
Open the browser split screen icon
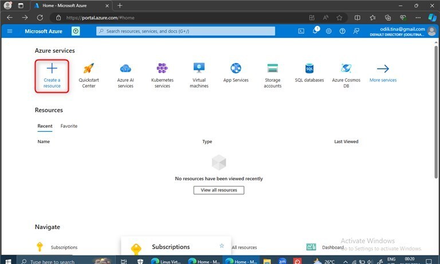[357, 18]
